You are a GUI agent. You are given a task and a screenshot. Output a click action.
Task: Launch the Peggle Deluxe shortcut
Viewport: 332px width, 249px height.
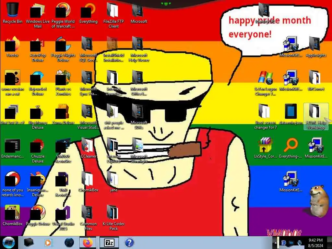tap(38, 215)
